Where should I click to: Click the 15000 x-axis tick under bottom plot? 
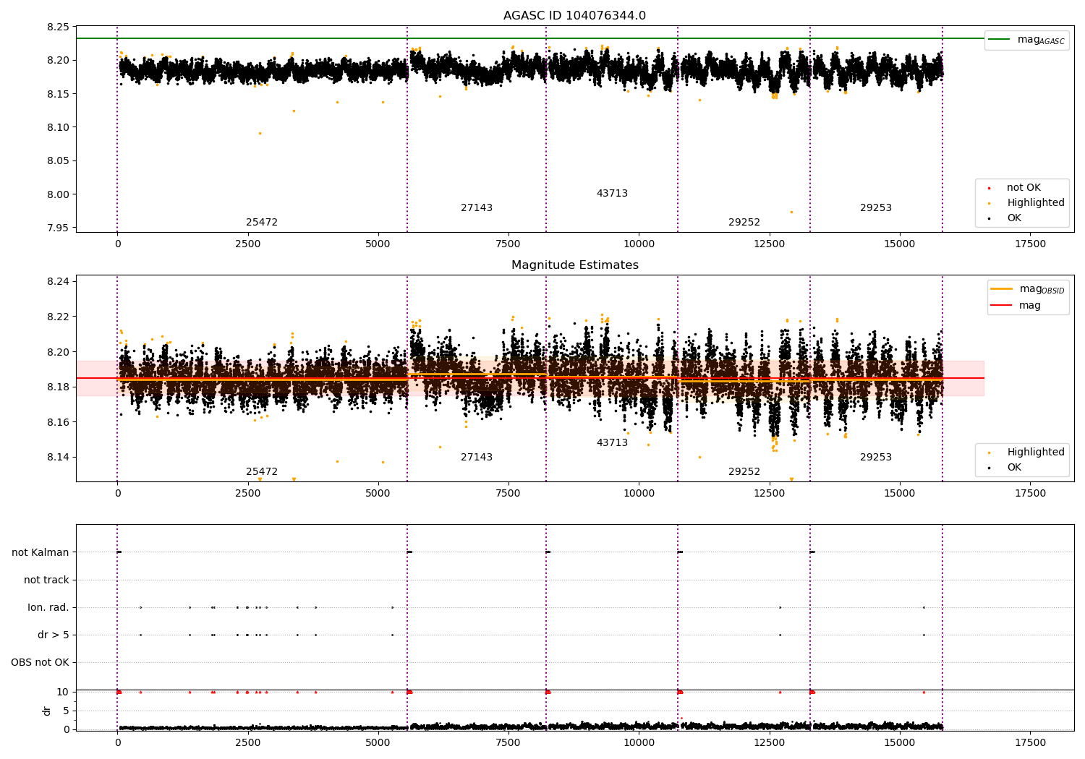[900, 742]
